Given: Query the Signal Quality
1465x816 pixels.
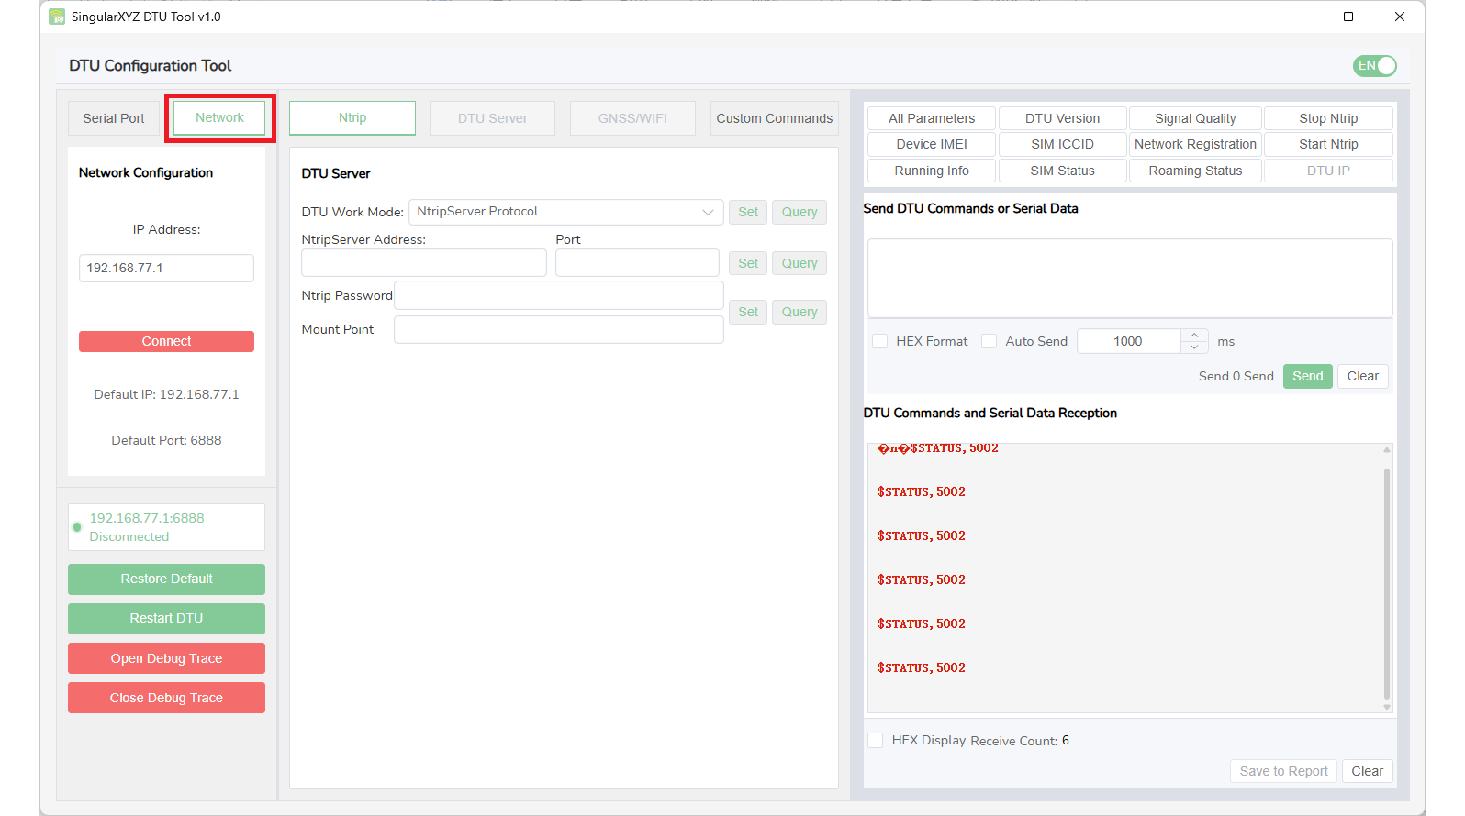Looking at the screenshot, I should click(x=1194, y=118).
